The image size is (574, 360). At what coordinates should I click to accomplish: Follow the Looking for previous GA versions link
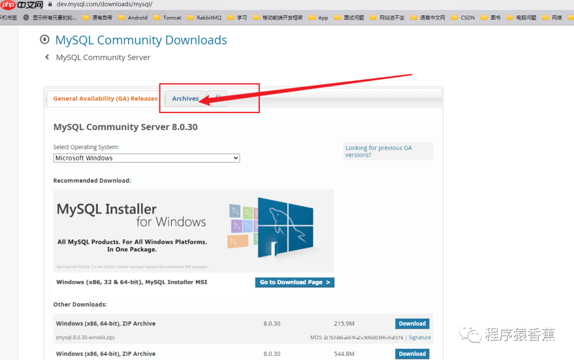click(x=378, y=151)
